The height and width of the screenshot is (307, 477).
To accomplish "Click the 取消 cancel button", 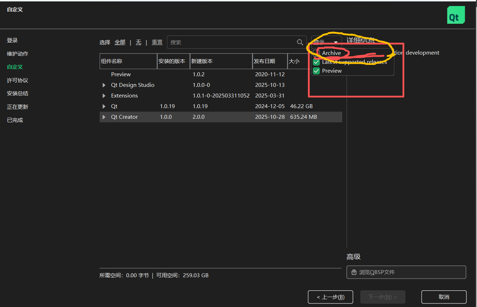I will pos(444,297).
